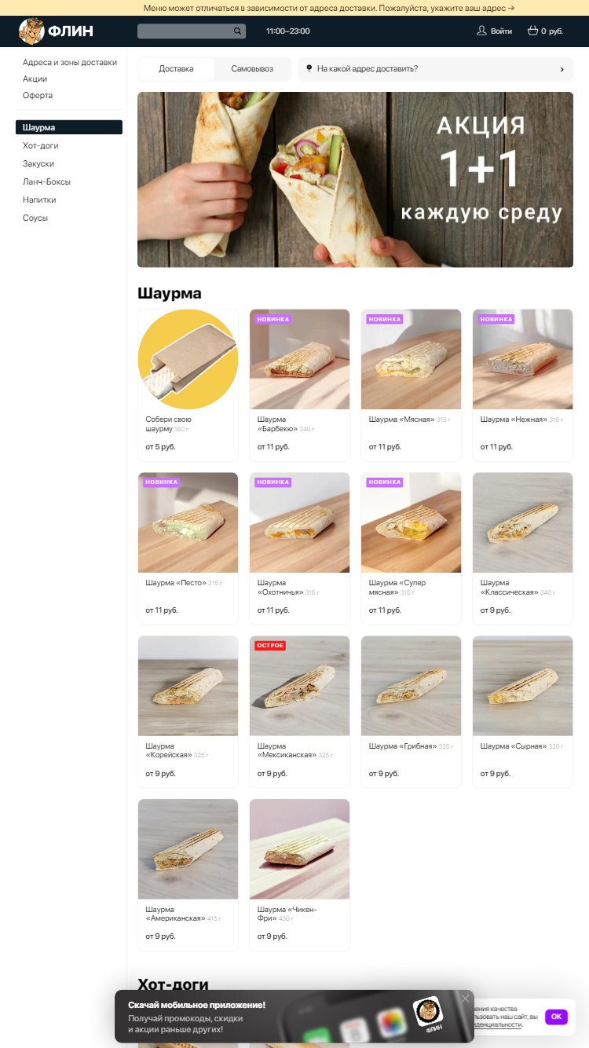Close the mobile app promo banner
Screen dimensions: 589x1048
[x=465, y=999]
